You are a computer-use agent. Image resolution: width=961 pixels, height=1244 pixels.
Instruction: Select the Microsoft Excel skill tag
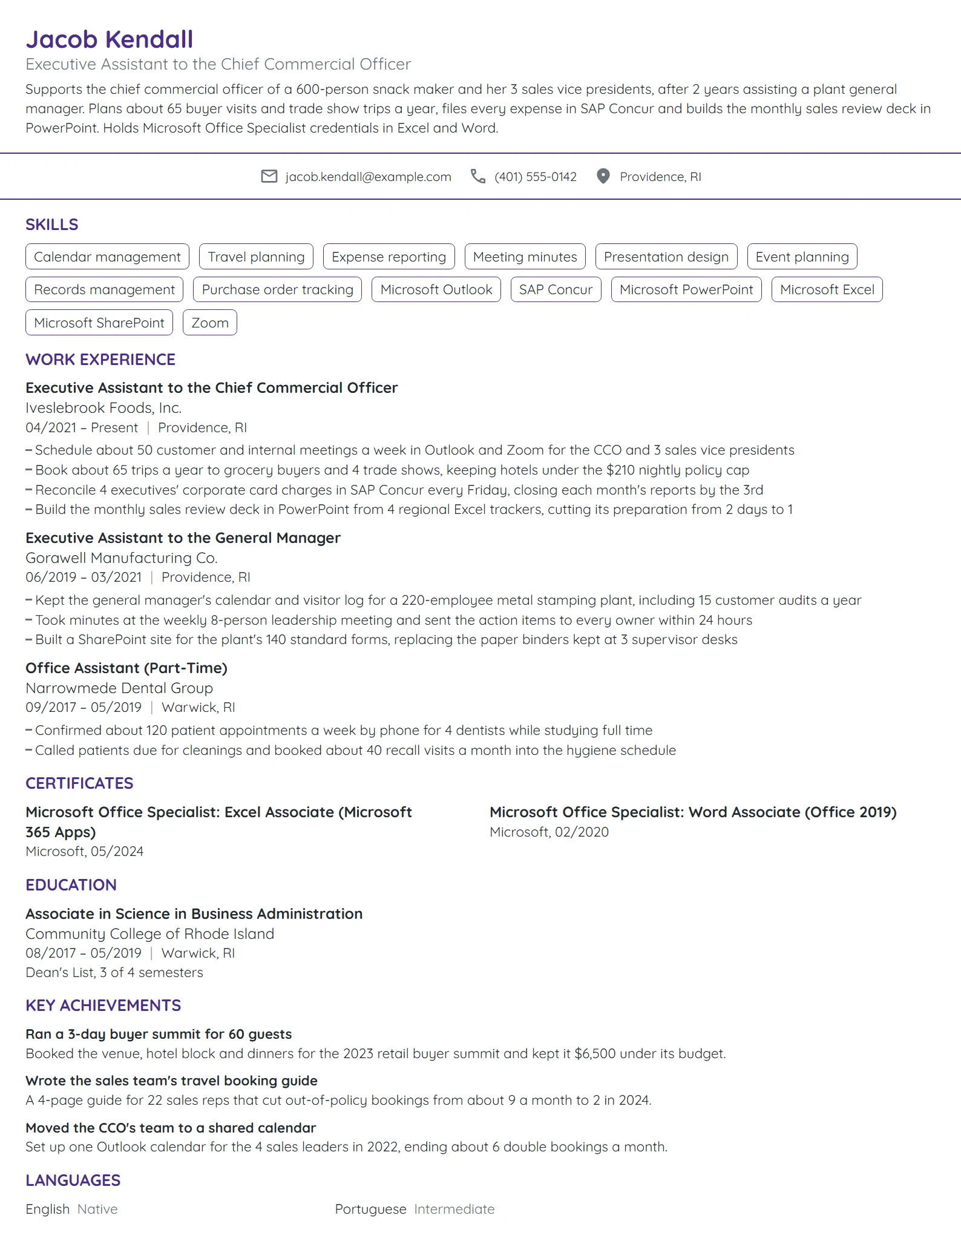coord(827,289)
